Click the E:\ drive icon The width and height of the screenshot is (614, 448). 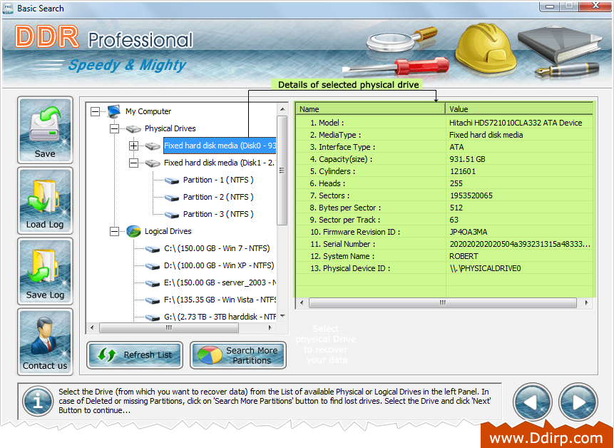153,283
